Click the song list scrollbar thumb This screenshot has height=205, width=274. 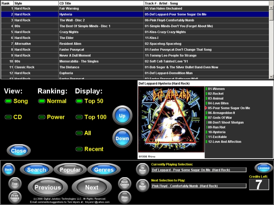(271, 15)
